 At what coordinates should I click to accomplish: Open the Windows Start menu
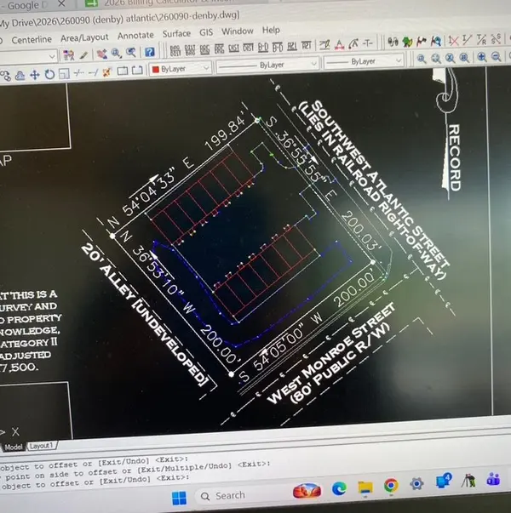click(x=179, y=498)
